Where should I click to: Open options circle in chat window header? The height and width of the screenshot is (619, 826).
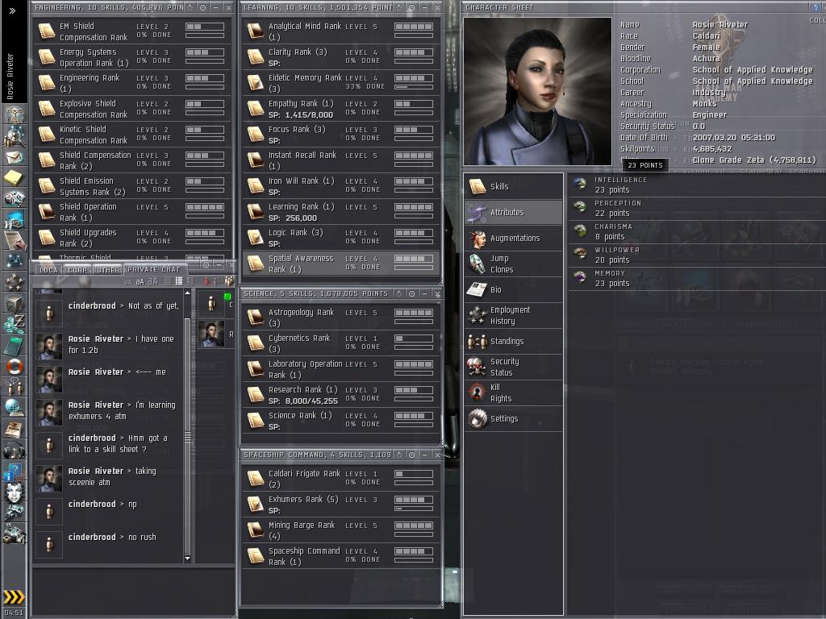coord(206,264)
